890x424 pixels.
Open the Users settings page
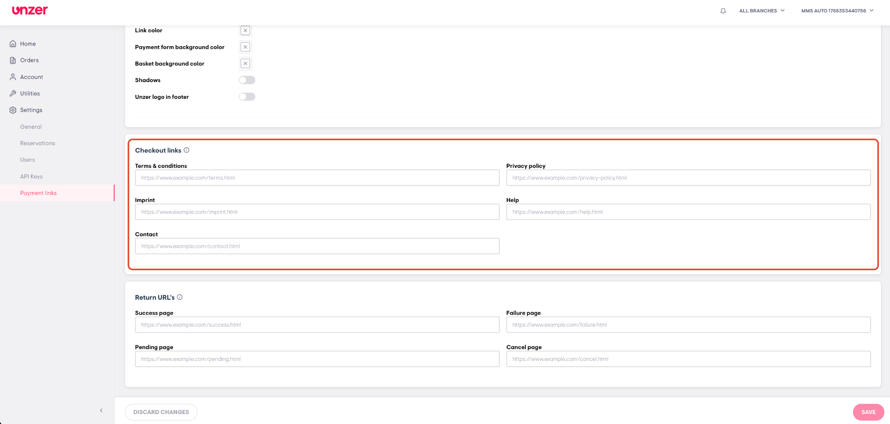coord(27,160)
